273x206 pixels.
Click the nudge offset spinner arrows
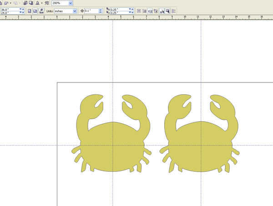click(100, 11)
